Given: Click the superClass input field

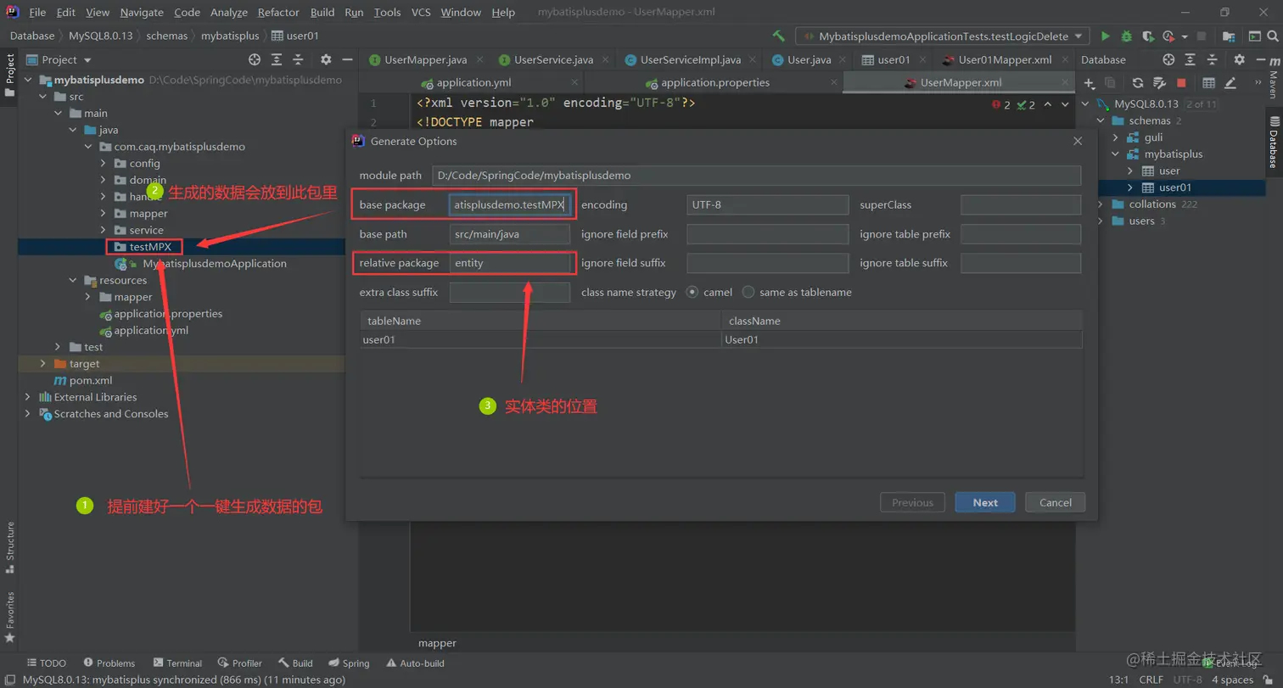Looking at the screenshot, I should 1020,204.
